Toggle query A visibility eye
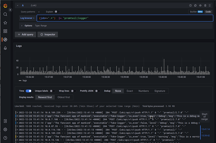This screenshot has width=216, height=143. pos(200,5)
